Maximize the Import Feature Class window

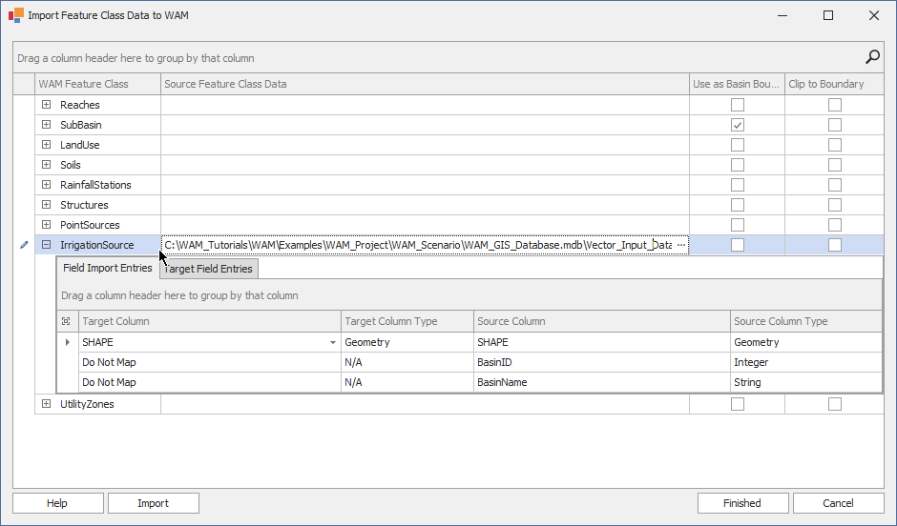[827, 15]
